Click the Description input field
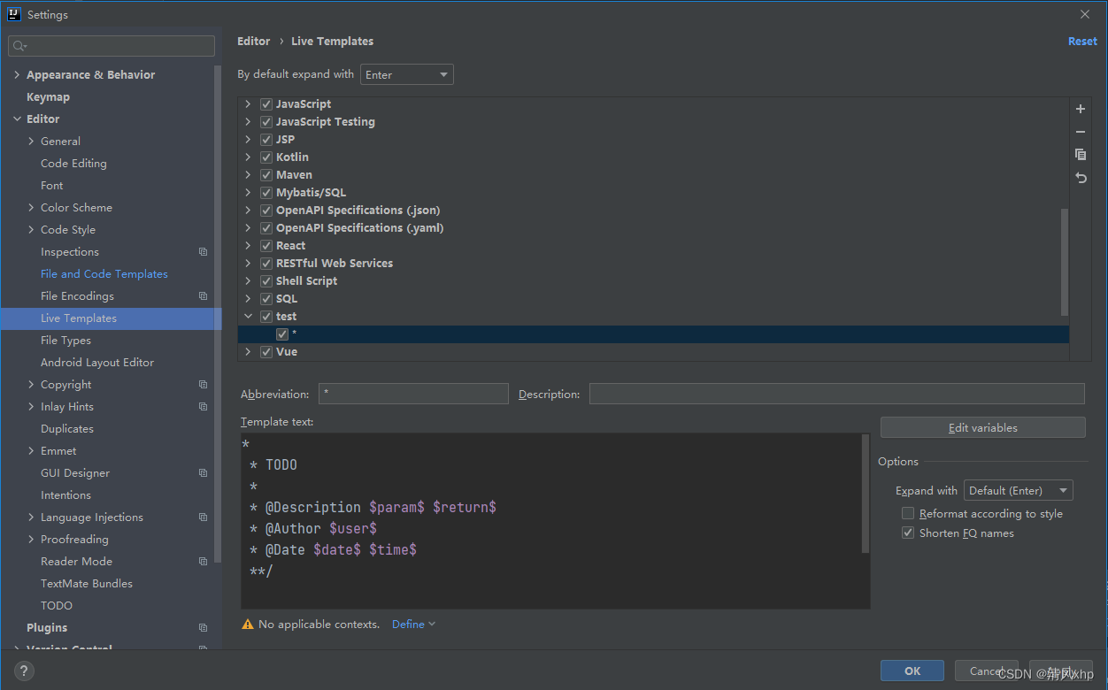 (x=836, y=395)
